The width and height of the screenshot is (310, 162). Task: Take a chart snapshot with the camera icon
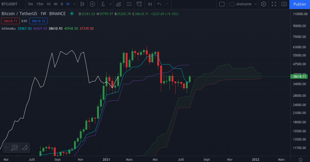coord(284,5)
